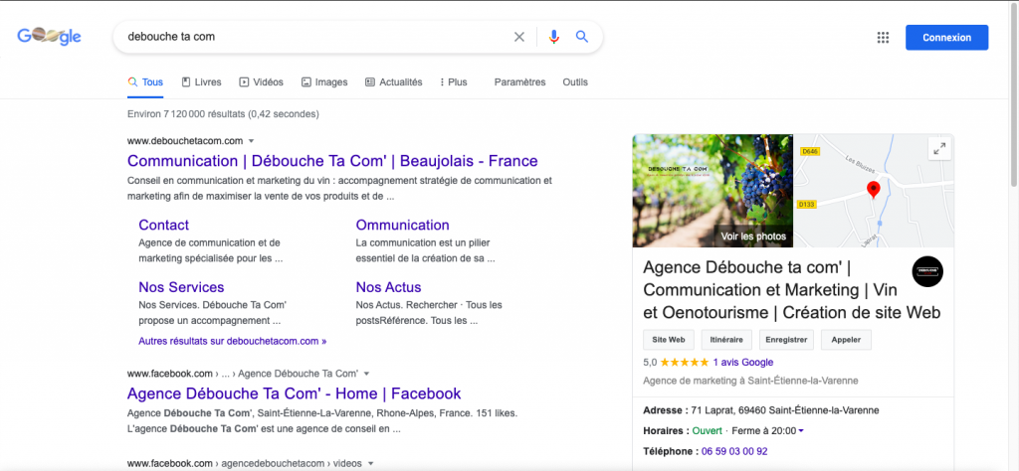This screenshot has height=471, width=1019.
Task: Expand opening hours Ferme à 20:00 arrow
Action: pyautogui.click(x=801, y=431)
